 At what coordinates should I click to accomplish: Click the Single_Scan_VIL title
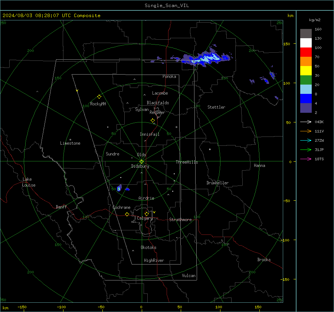[x=167, y=6]
